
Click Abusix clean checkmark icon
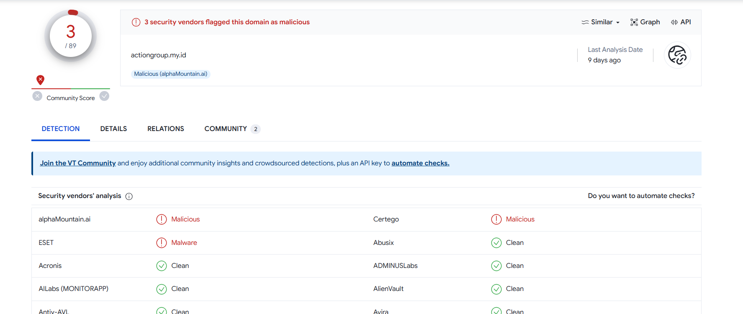[496, 243]
